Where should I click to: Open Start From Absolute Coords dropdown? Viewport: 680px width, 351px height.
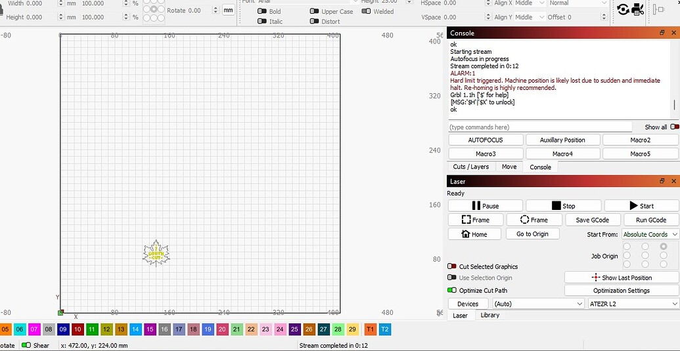650,234
